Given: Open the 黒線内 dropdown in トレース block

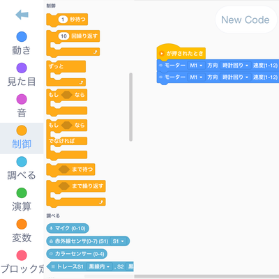Looking at the screenshot, I should (99, 266).
